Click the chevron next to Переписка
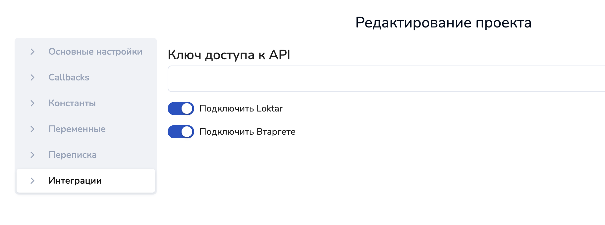 tap(32, 155)
